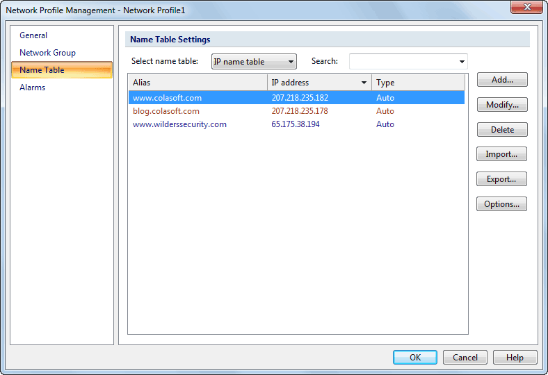Click the Modify... button

[502, 105]
